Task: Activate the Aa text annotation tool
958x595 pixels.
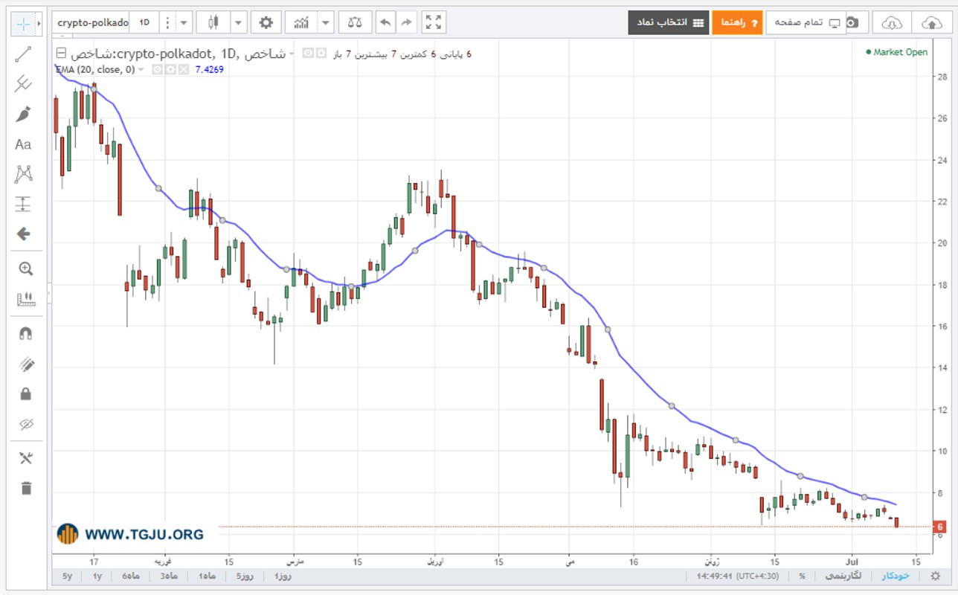Action: (x=23, y=144)
